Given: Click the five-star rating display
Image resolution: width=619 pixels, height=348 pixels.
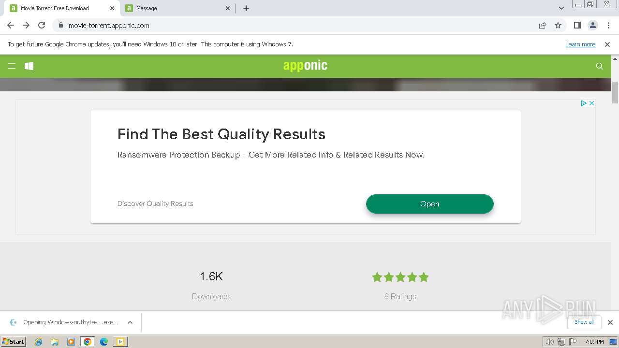Looking at the screenshot, I should pyautogui.click(x=400, y=277).
